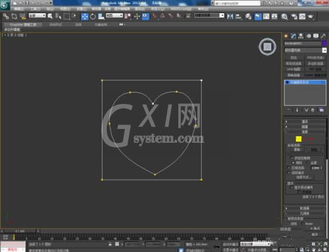
Task: Open the first menu bar item (Edit)
Action: click(x=19, y=9)
